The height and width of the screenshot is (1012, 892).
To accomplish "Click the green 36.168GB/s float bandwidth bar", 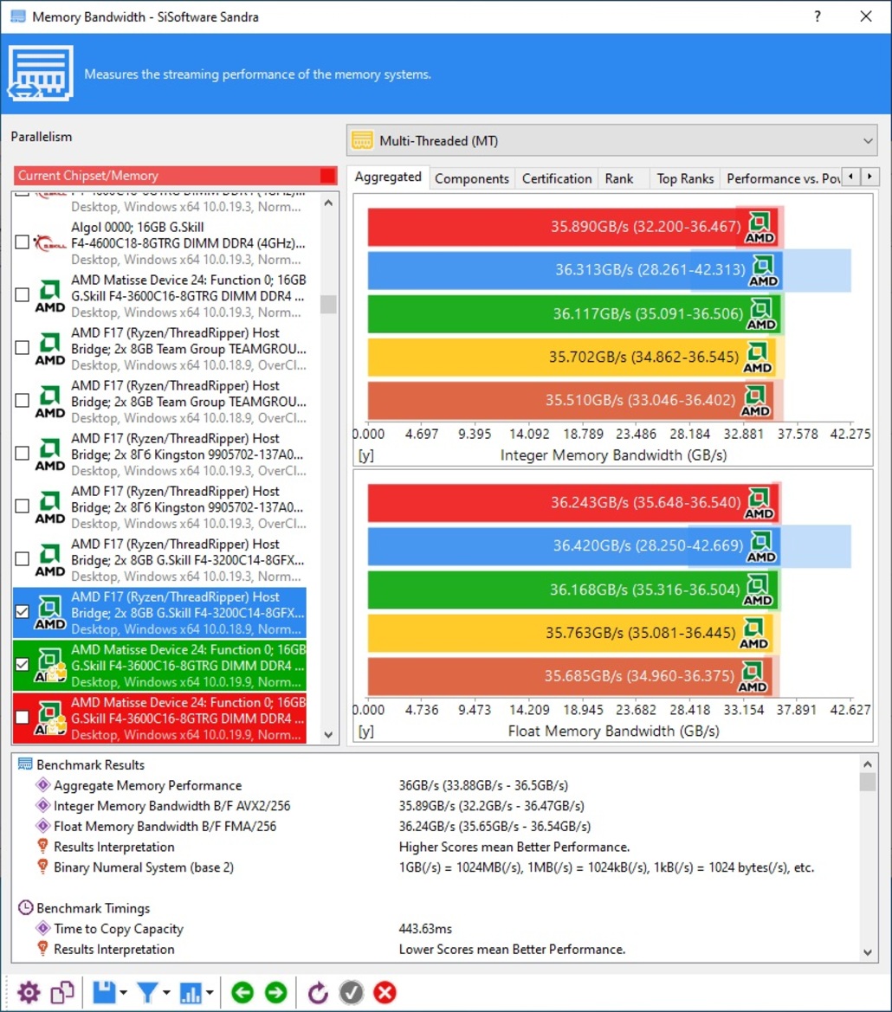I will (573, 590).
